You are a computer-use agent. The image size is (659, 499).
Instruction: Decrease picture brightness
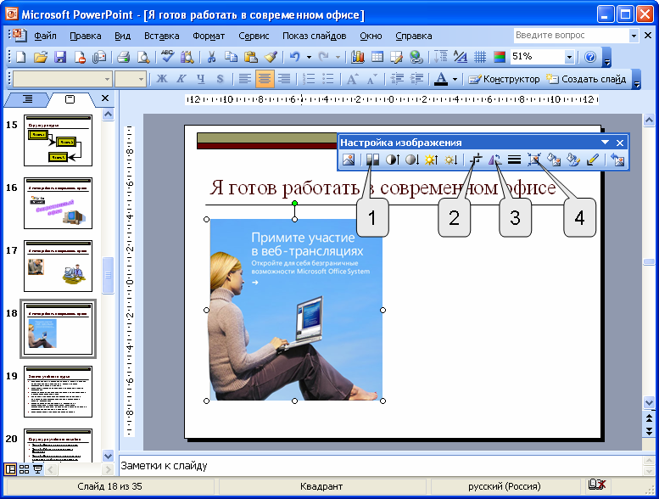tap(451, 160)
